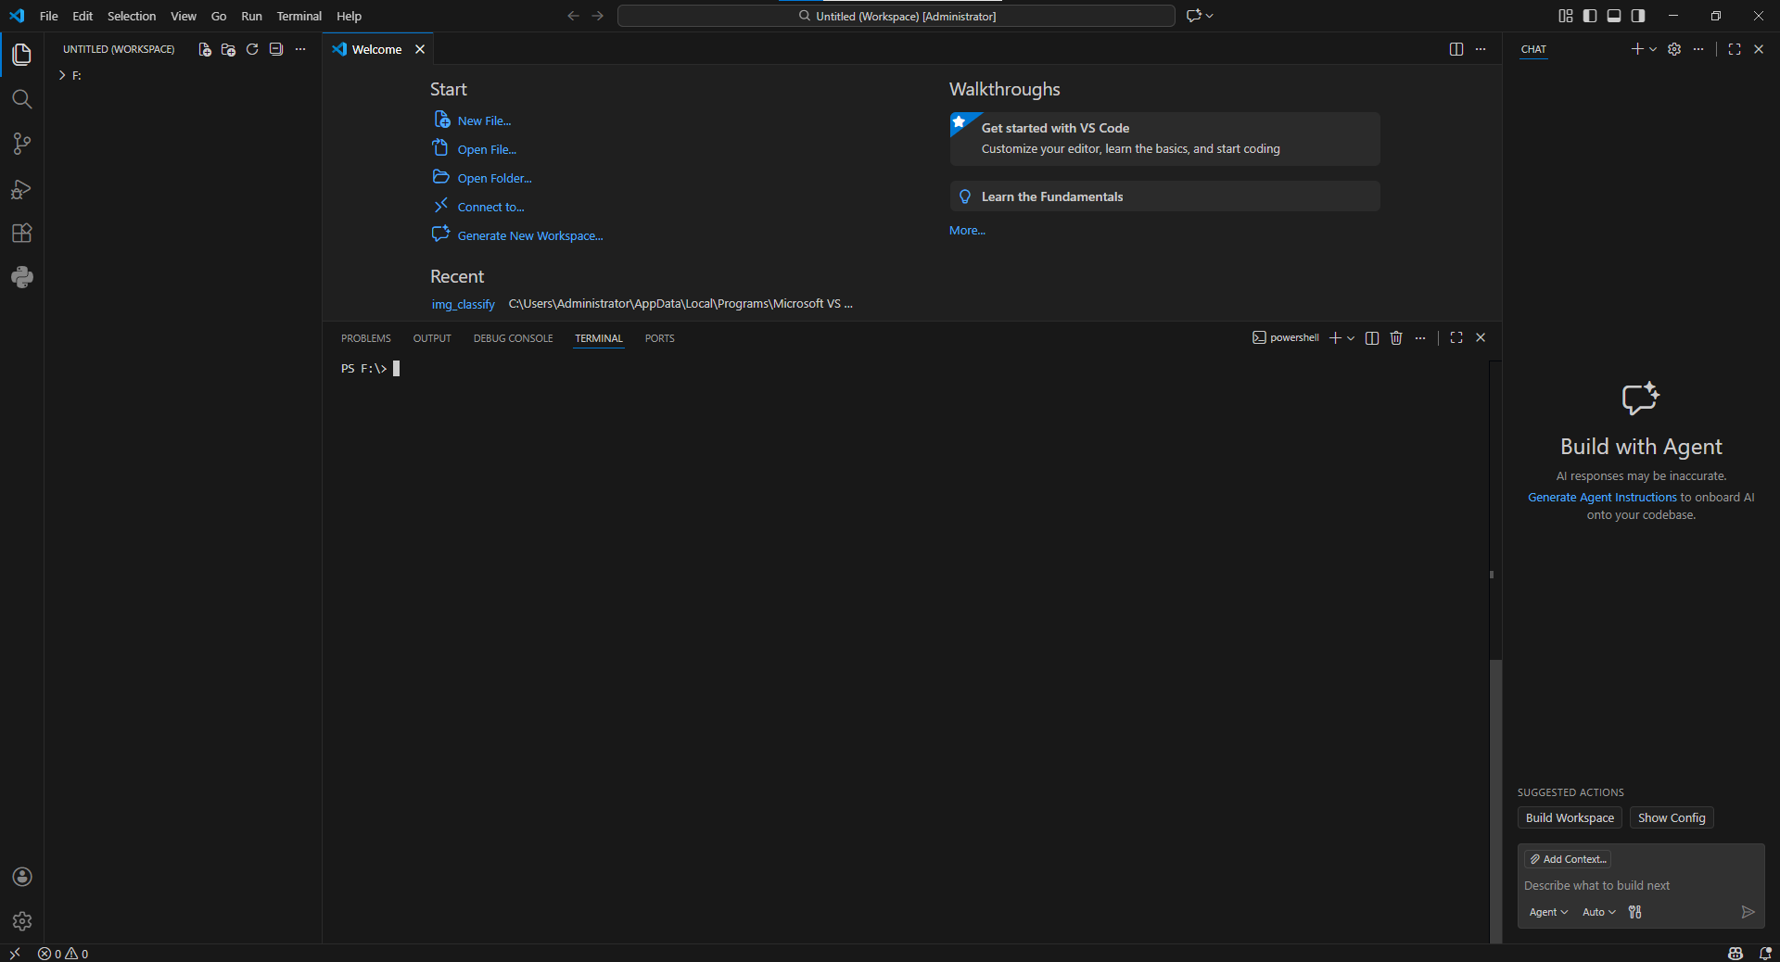
Task: Focus the chat input field
Action: point(1641,885)
